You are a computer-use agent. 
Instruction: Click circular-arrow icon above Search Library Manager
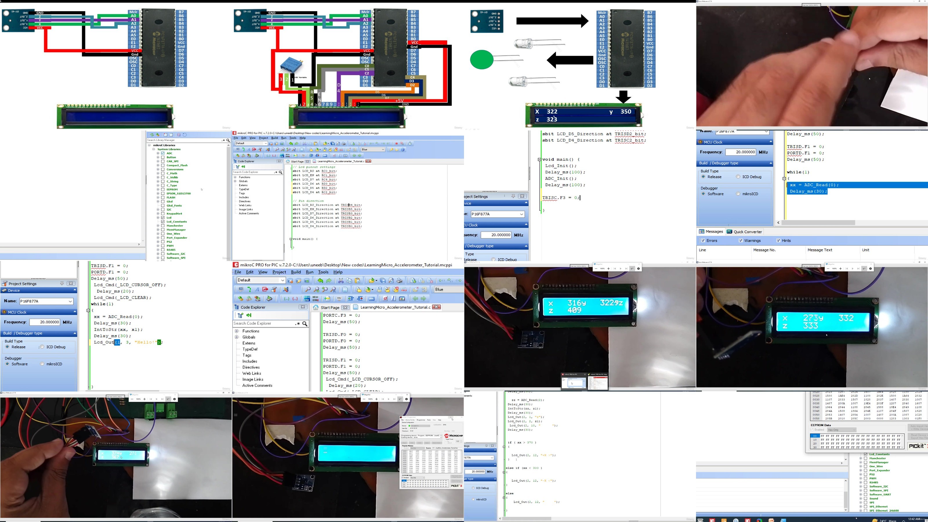pyautogui.click(x=185, y=135)
